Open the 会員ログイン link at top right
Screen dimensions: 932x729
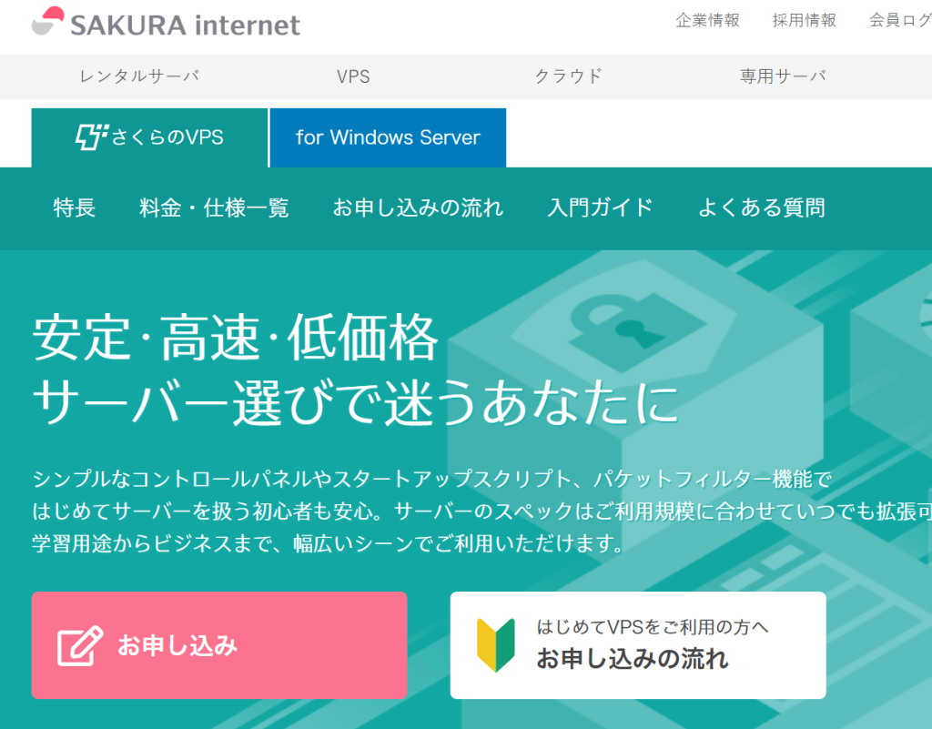tap(900, 20)
